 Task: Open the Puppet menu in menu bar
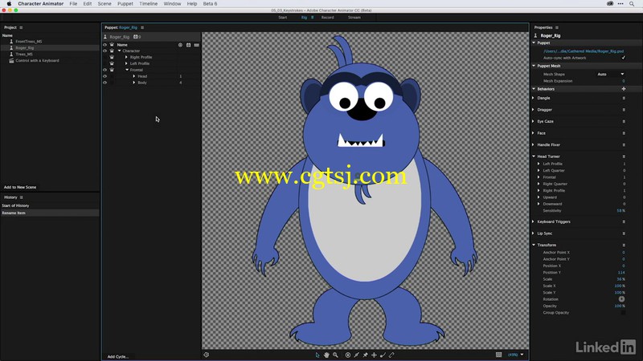pos(125,4)
